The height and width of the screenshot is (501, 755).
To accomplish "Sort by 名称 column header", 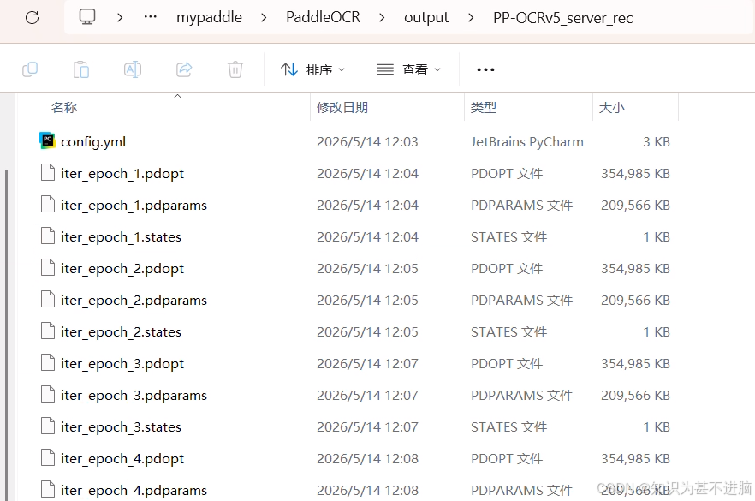I will tap(64, 107).
